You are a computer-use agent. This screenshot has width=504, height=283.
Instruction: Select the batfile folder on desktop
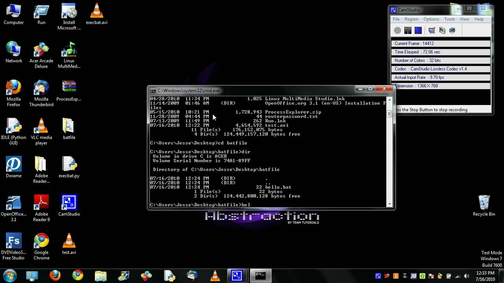click(69, 129)
